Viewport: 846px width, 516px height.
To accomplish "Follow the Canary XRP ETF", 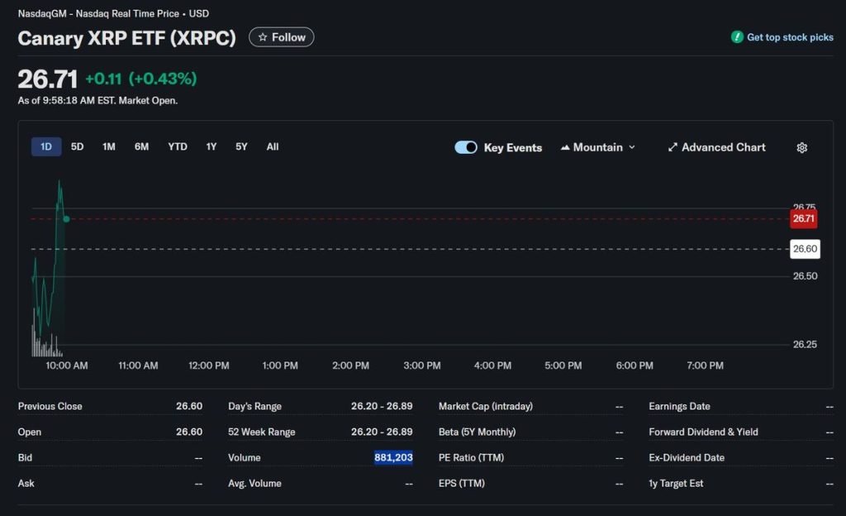I will point(281,37).
